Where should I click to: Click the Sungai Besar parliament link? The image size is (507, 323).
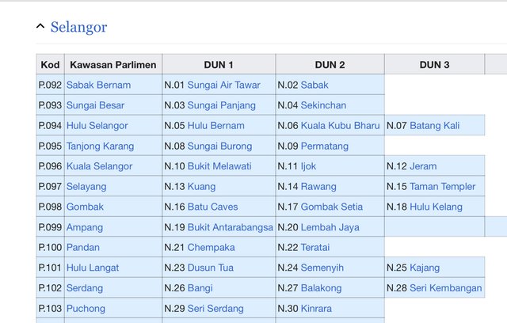point(95,105)
